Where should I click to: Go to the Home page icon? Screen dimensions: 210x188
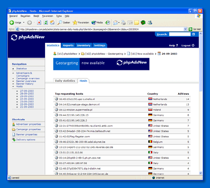(x=52, y=22)
